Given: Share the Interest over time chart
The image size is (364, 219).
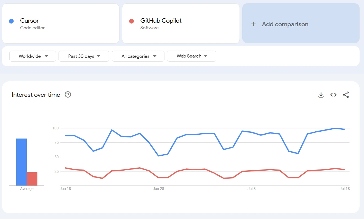Looking at the screenshot, I should point(346,95).
